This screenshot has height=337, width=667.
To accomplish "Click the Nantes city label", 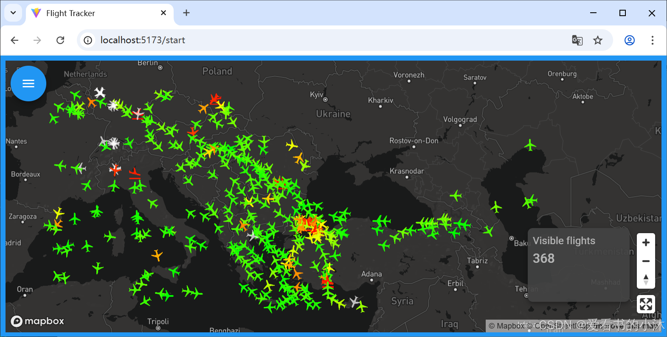I will 17,141.
